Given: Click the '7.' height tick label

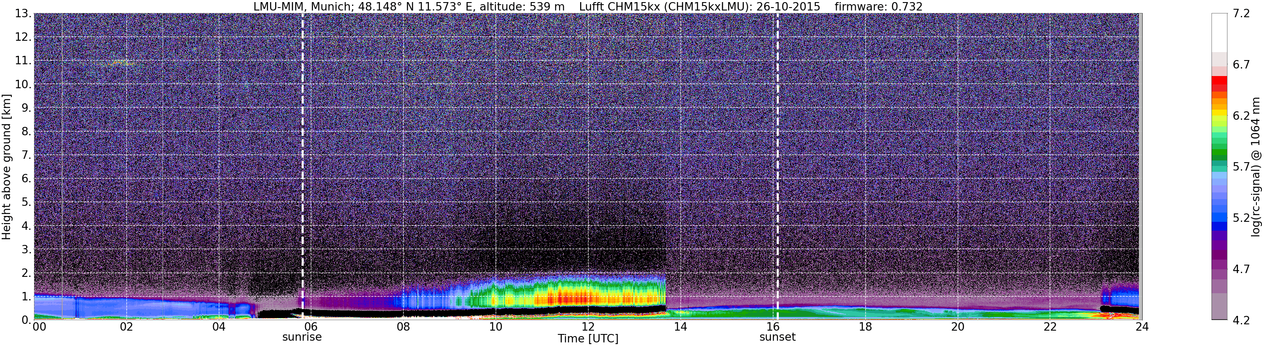Looking at the screenshot, I should point(26,155).
